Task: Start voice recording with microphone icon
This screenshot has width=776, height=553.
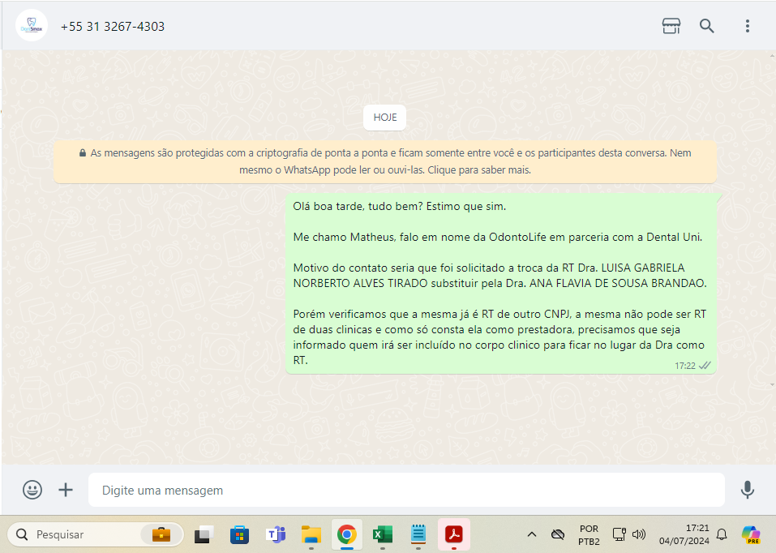Action: click(747, 490)
